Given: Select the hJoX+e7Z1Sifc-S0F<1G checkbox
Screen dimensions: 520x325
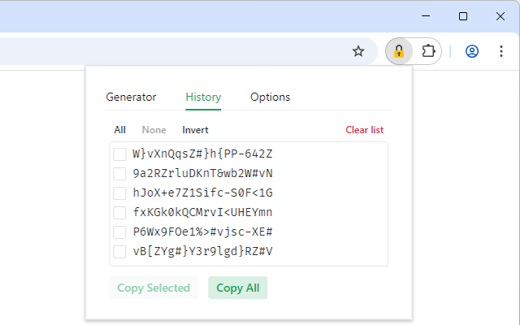Looking at the screenshot, I should tap(119, 193).
